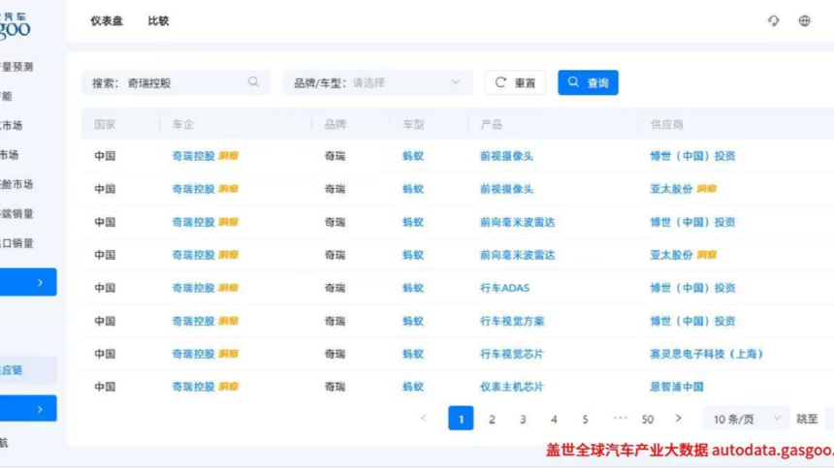Open the 仪表主机芯片 product link
The height and width of the screenshot is (468, 834).
click(x=512, y=387)
